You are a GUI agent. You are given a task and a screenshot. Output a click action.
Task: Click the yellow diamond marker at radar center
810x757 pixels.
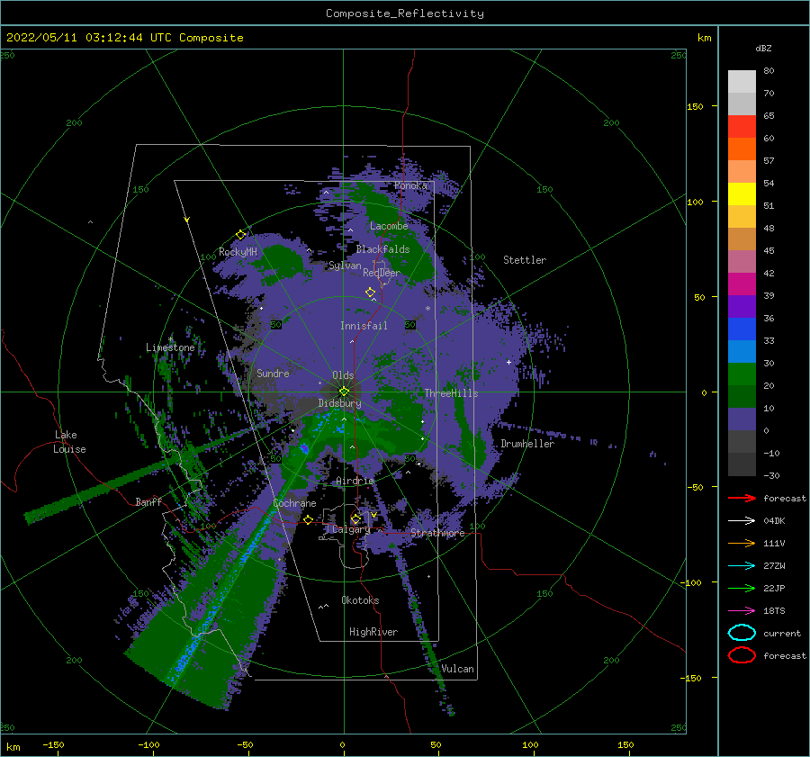click(x=344, y=392)
